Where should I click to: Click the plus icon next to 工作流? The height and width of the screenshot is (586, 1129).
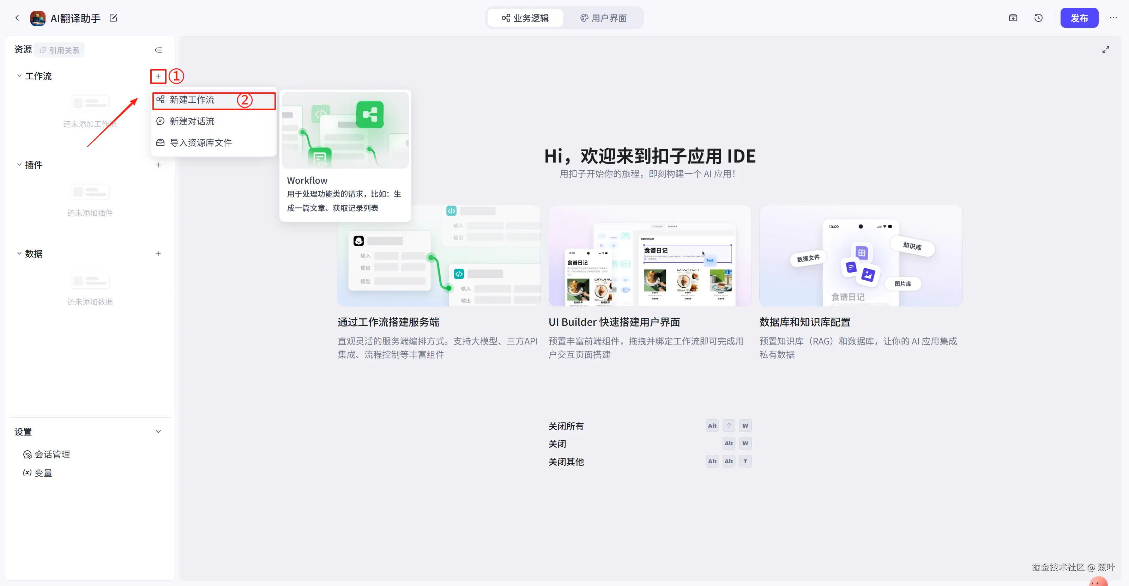(158, 76)
